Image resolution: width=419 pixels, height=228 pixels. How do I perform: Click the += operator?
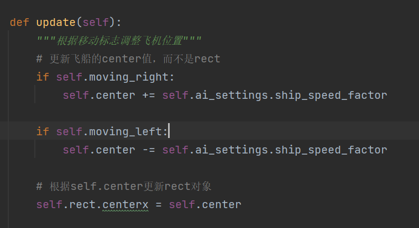point(149,96)
